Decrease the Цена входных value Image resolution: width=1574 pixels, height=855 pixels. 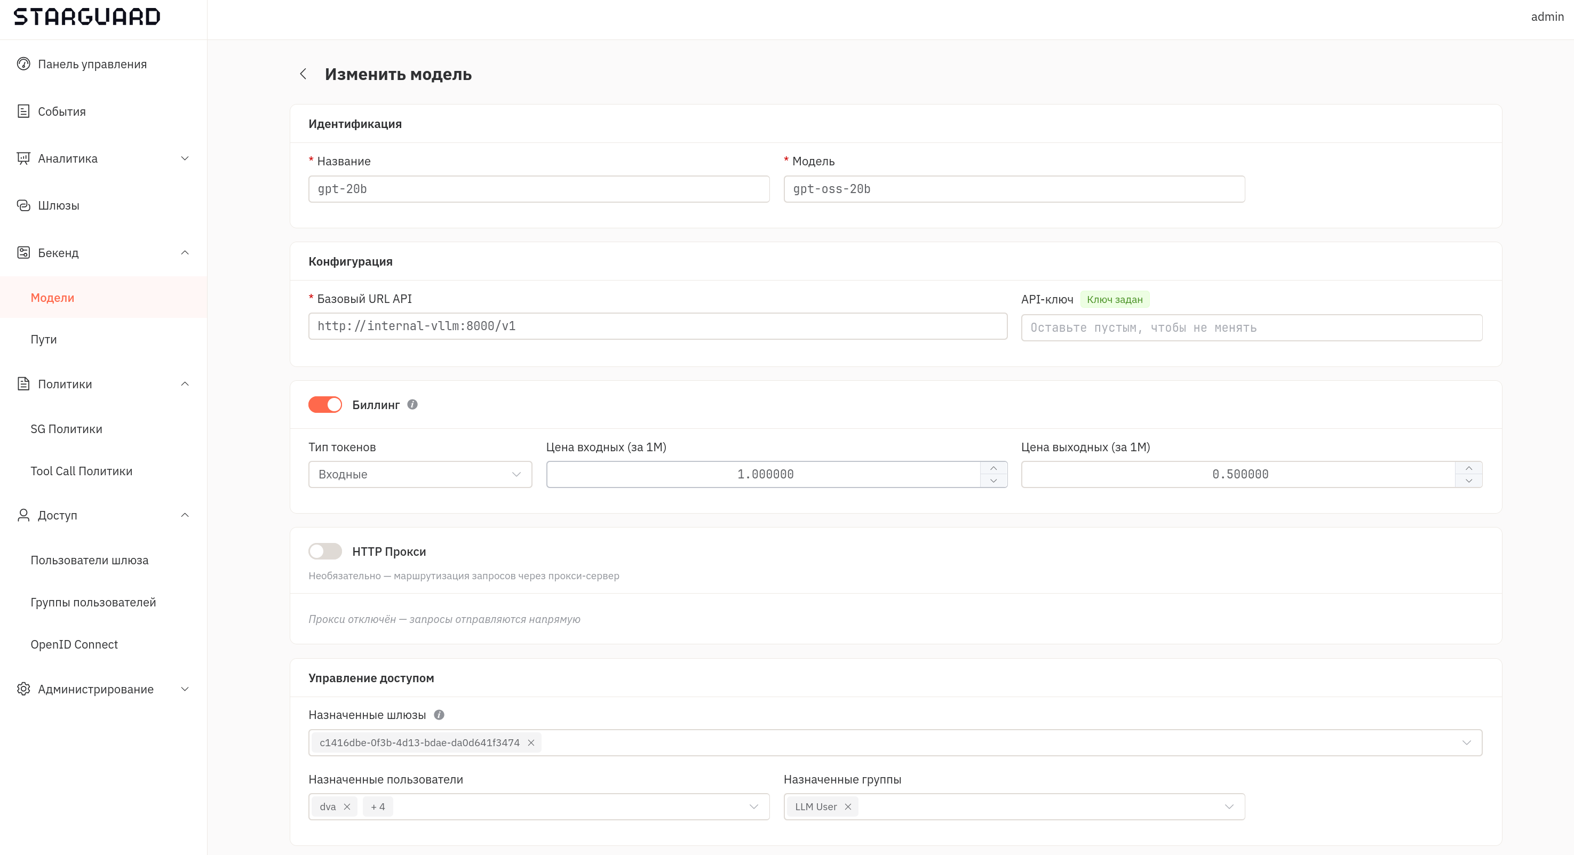tap(993, 481)
